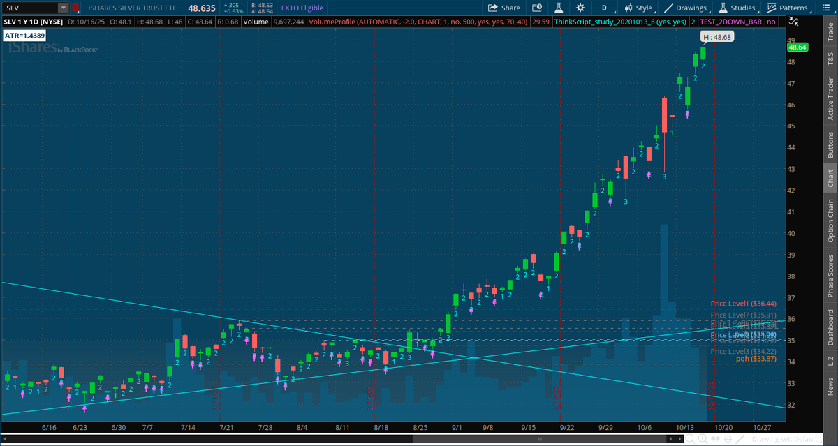
Task: Click the zoom in magnifier icon
Action: (703, 439)
